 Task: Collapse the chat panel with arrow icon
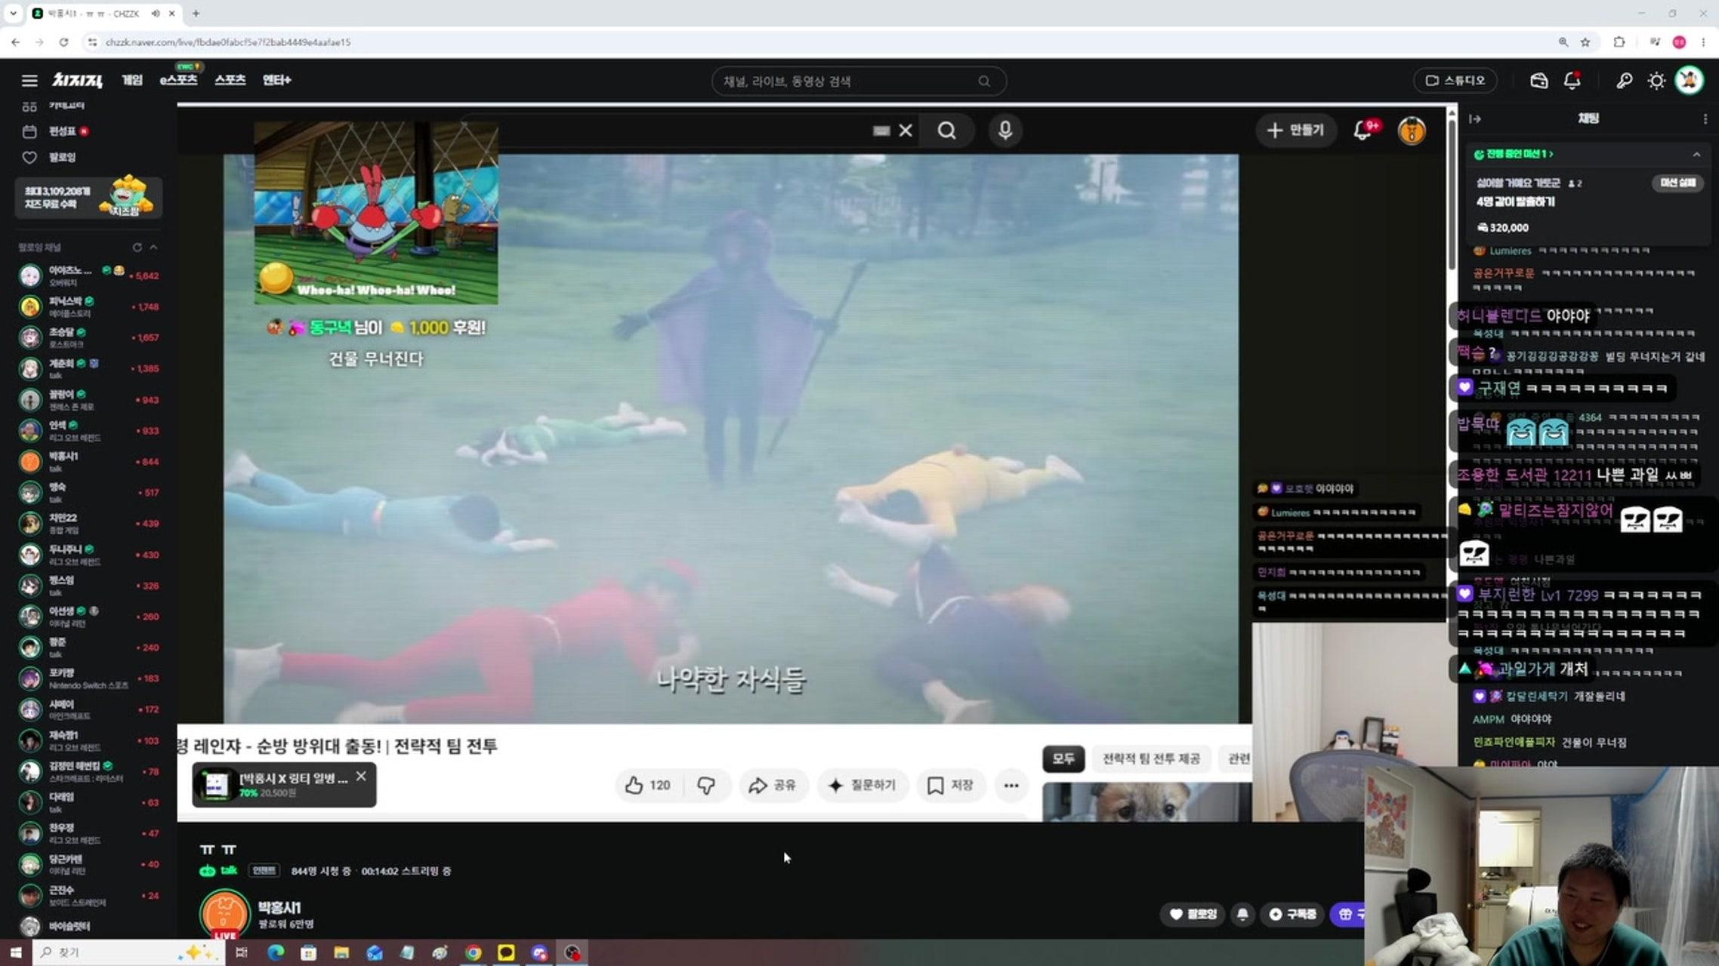[x=1475, y=119]
